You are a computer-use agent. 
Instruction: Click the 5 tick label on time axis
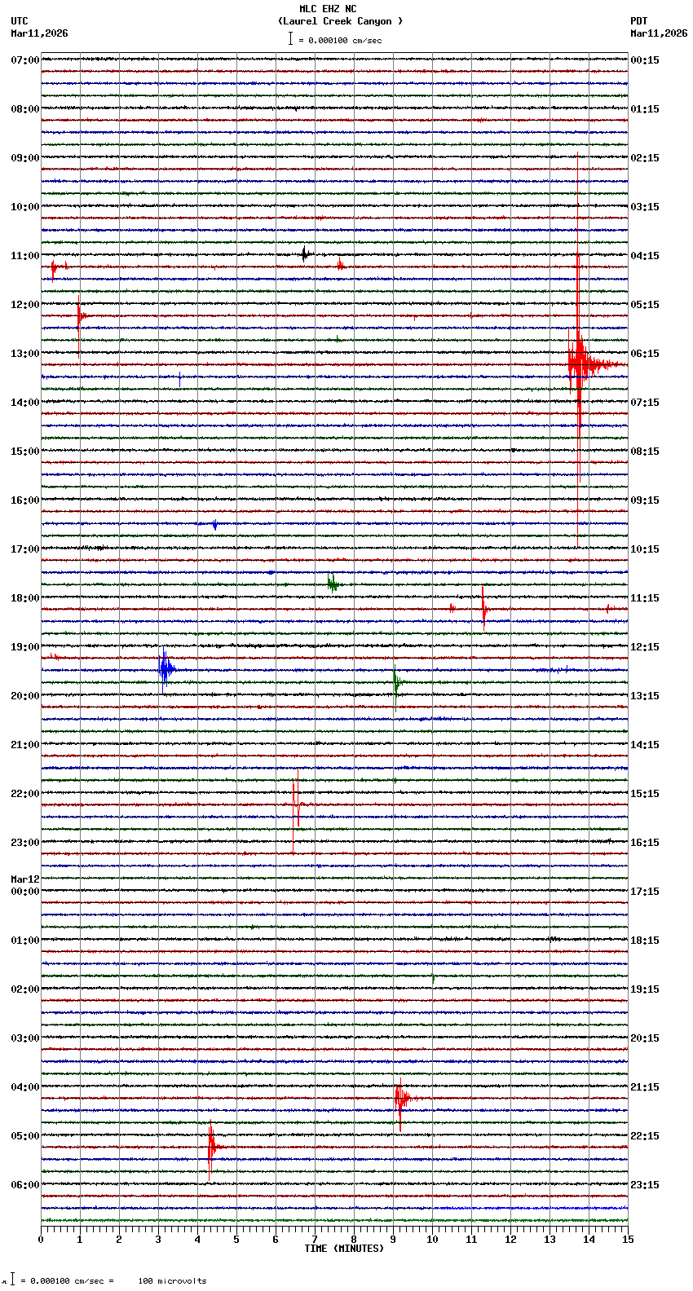[236, 1240]
